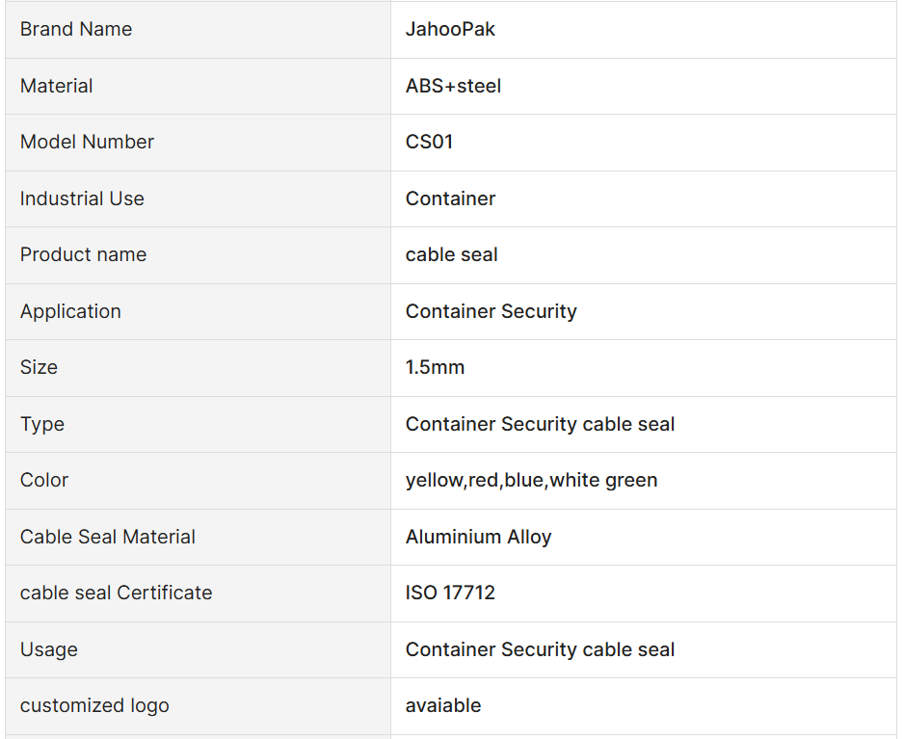Click the JahooPak brand name value

tap(450, 29)
